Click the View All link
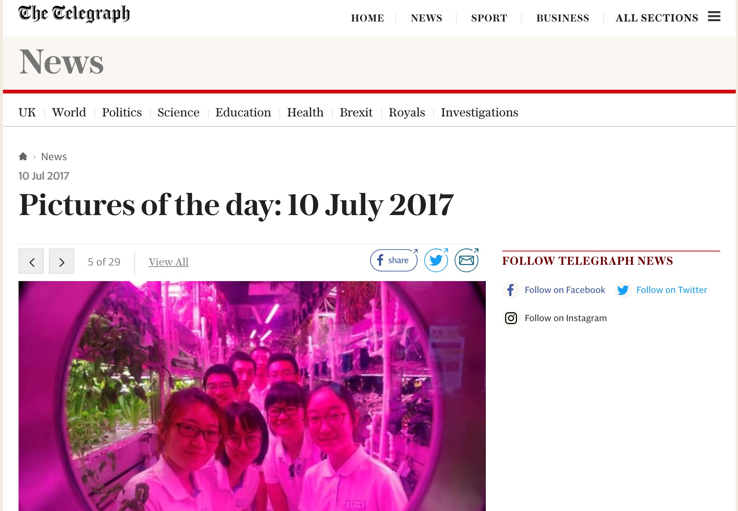738x511 pixels. point(169,262)
